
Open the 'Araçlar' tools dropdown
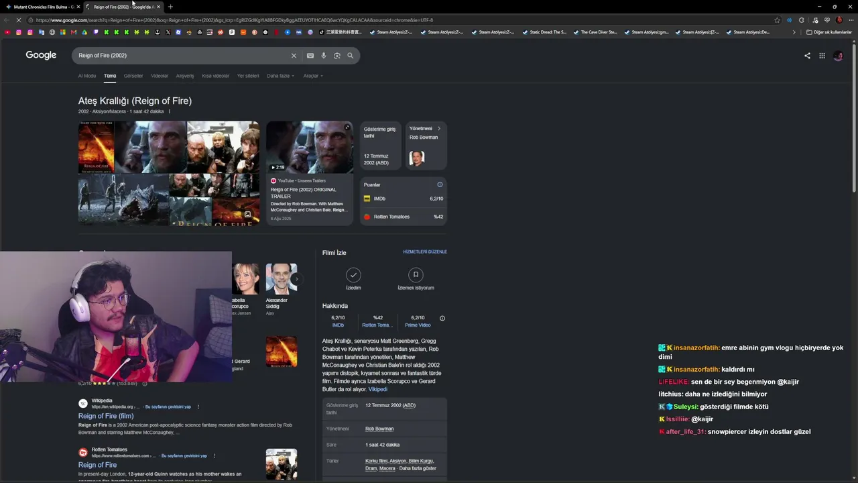pos(313,76)
